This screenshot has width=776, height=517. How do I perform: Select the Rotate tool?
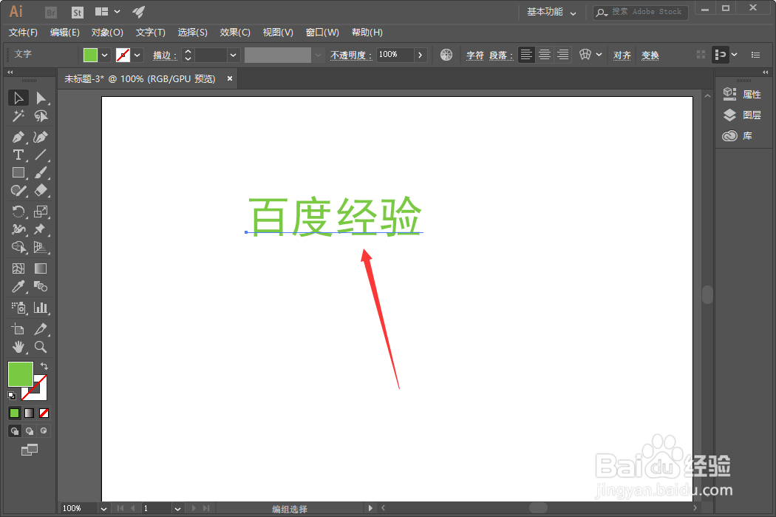18,212
